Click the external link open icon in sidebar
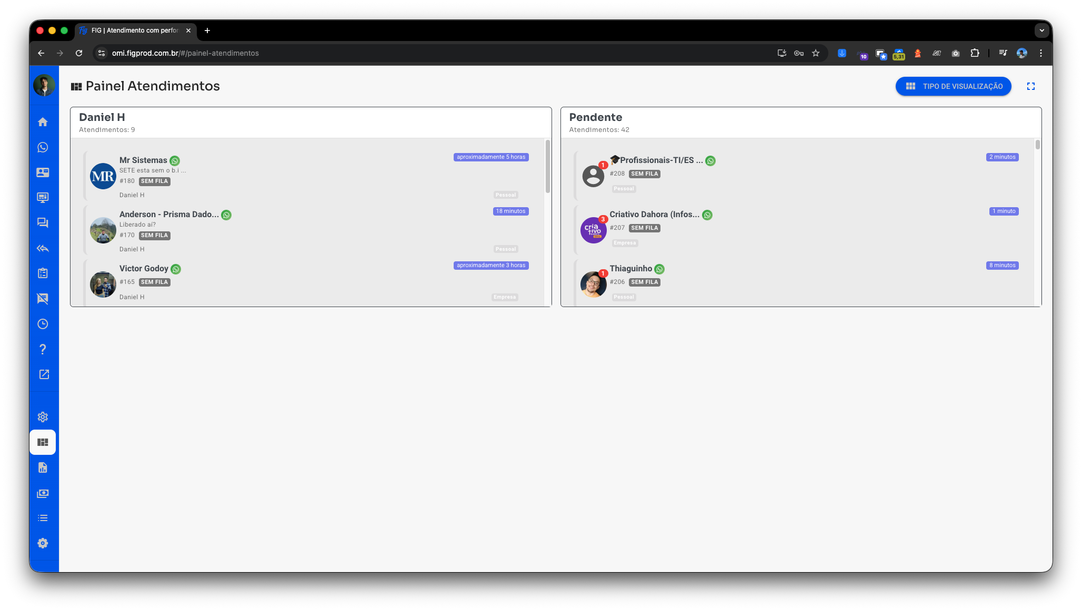 [x=43, y=374]
